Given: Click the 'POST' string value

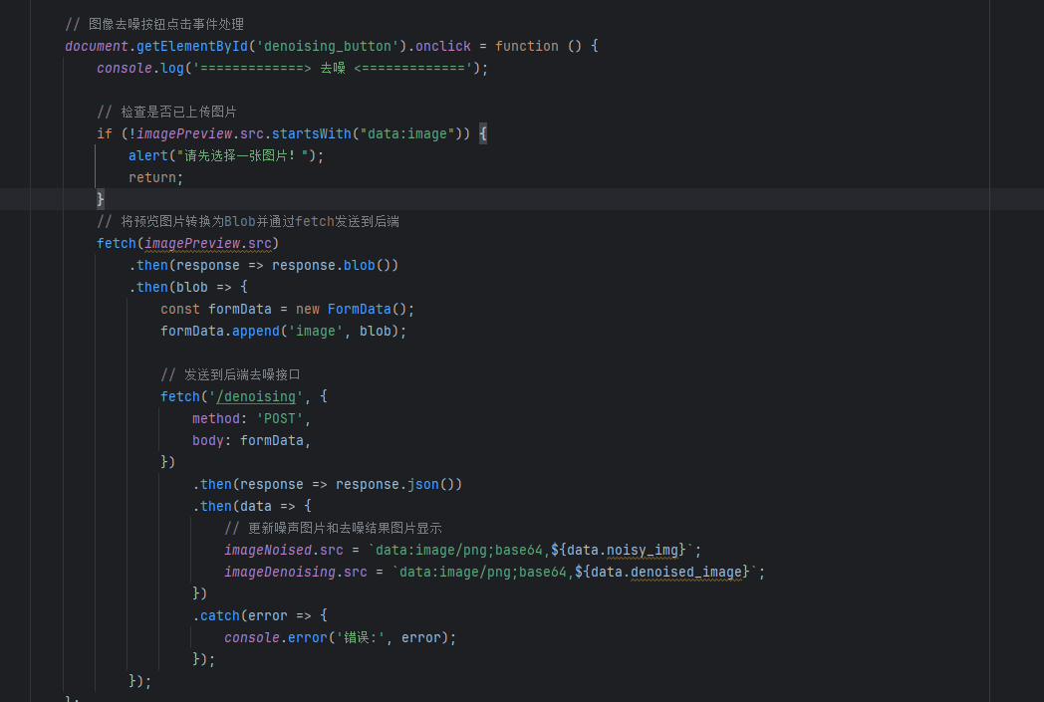Looking at the screenshot, I should coord(280,418).
